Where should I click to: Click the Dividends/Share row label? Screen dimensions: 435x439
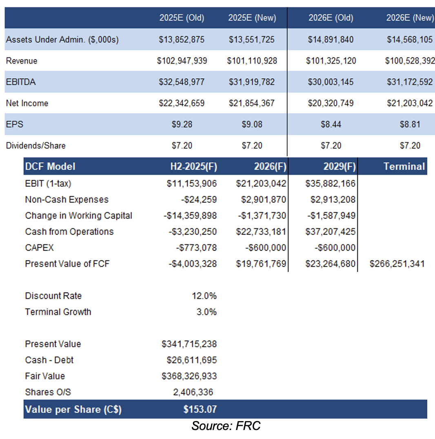point(36,146)
